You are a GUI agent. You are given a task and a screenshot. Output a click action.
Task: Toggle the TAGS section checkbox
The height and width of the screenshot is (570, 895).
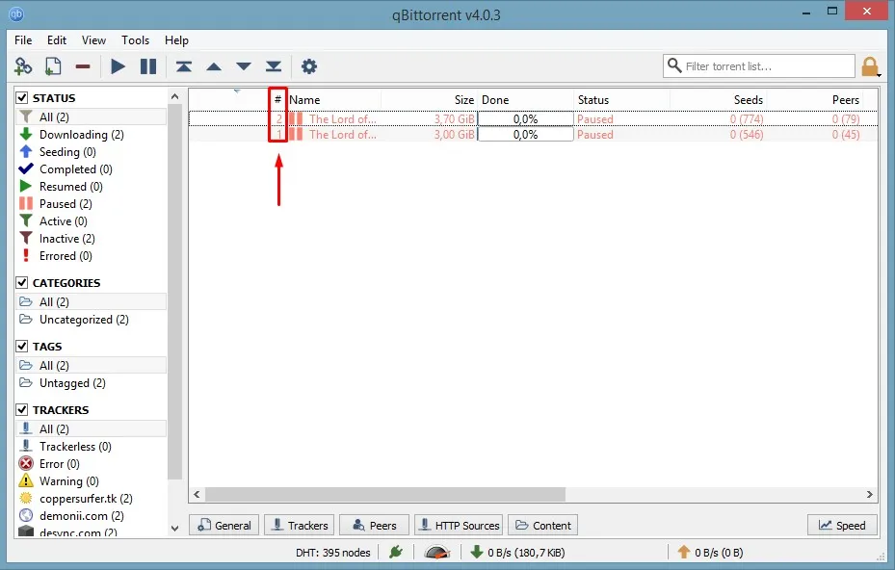pos(22,347)
